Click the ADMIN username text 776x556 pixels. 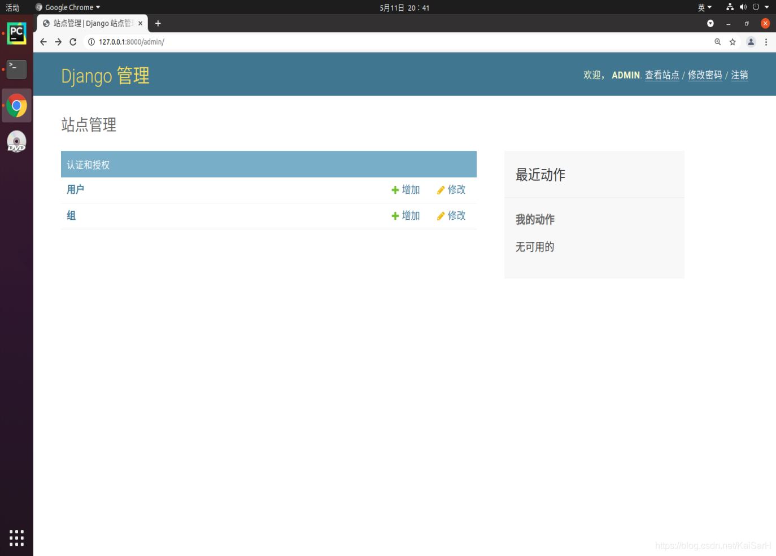(626, 75)
